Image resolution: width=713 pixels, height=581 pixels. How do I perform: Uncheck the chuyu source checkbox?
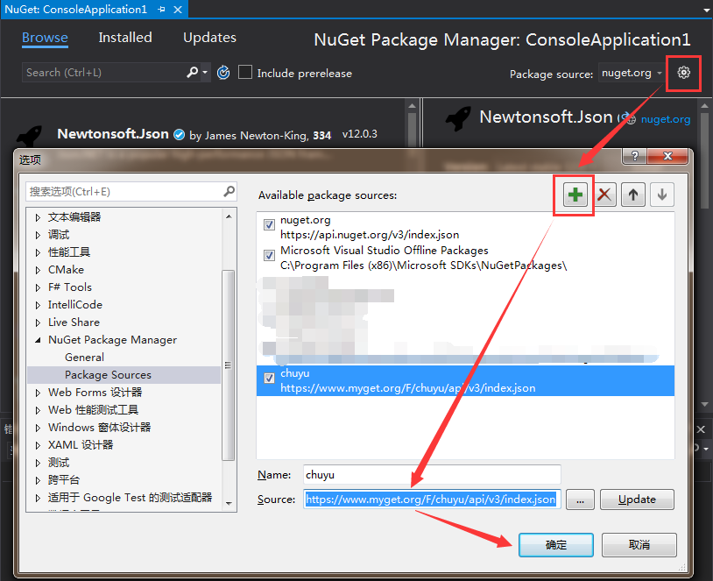(269, 378)
